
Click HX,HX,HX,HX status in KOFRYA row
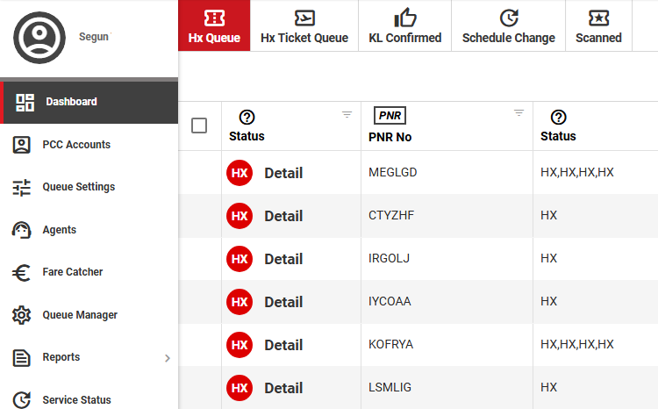point(577,344)
